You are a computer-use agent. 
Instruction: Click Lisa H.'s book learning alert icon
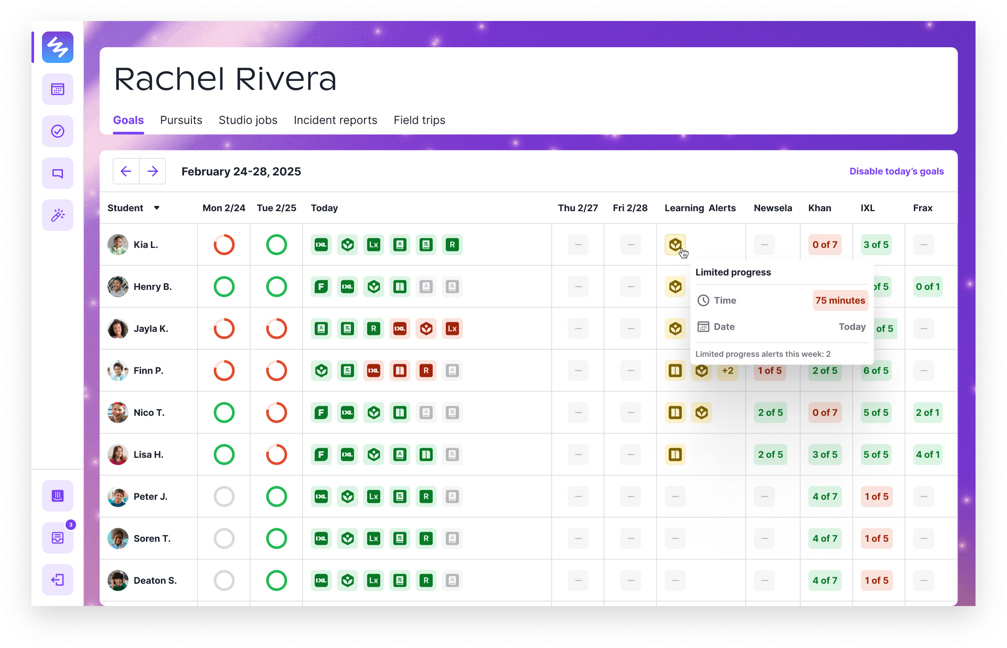675,455
